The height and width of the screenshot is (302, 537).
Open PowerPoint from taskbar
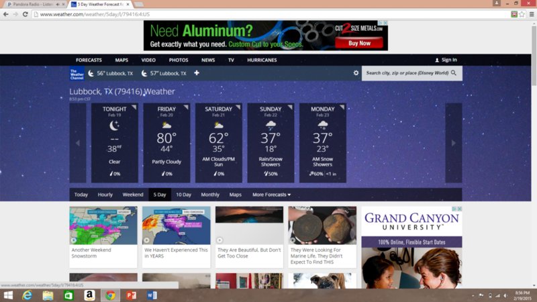[x=131, y=295]
